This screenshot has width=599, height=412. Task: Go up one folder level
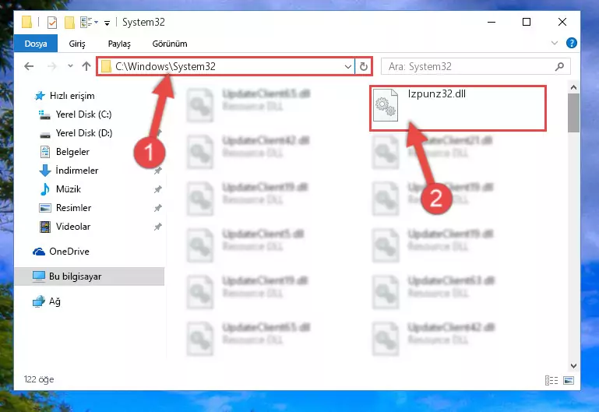click(x=86, y=66)
